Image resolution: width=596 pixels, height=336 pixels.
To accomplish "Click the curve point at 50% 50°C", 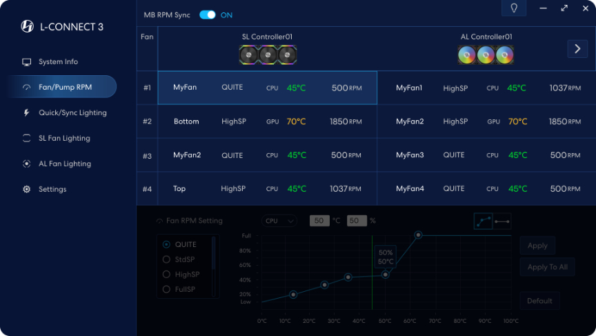I will point(386,275).
